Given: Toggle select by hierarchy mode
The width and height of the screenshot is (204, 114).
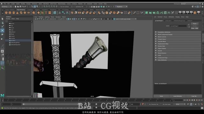Looking at the screenshot, I should (32, 6).
